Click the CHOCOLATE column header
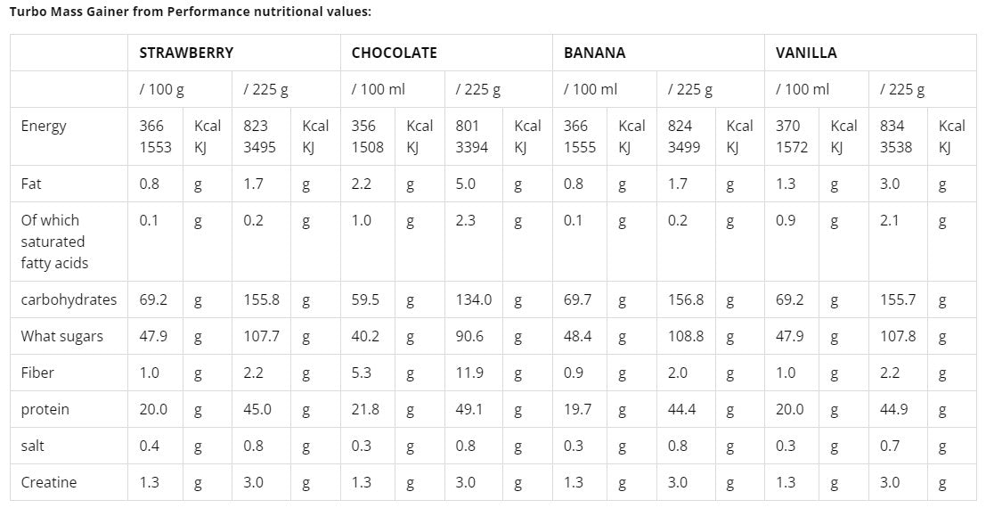Viewport: 986px width, 508px height. pyautogui.click(x=394, y=53)
